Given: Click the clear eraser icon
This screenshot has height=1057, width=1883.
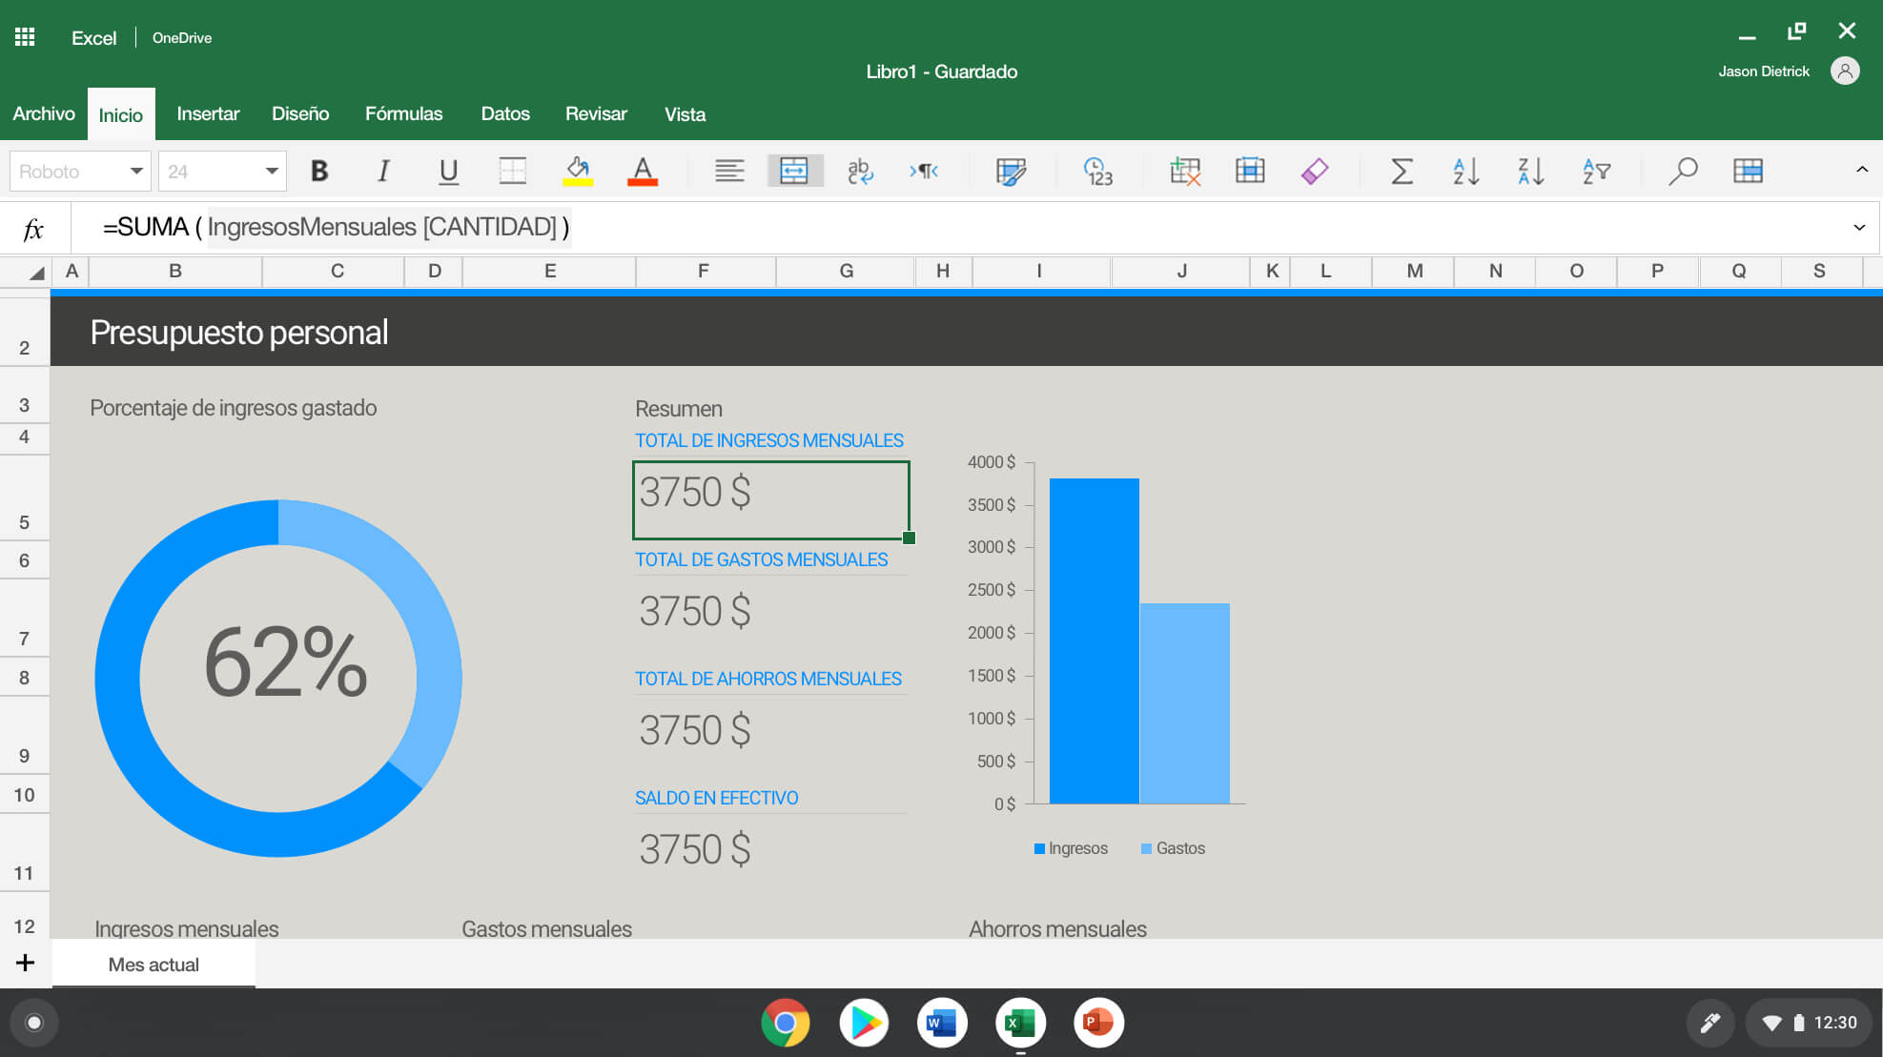Looking at the screenshot, I should pos(1315,171).
